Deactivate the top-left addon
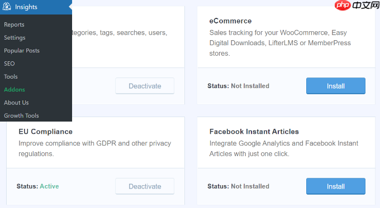This screenshot has width=380, height=208. click(145, 86)
